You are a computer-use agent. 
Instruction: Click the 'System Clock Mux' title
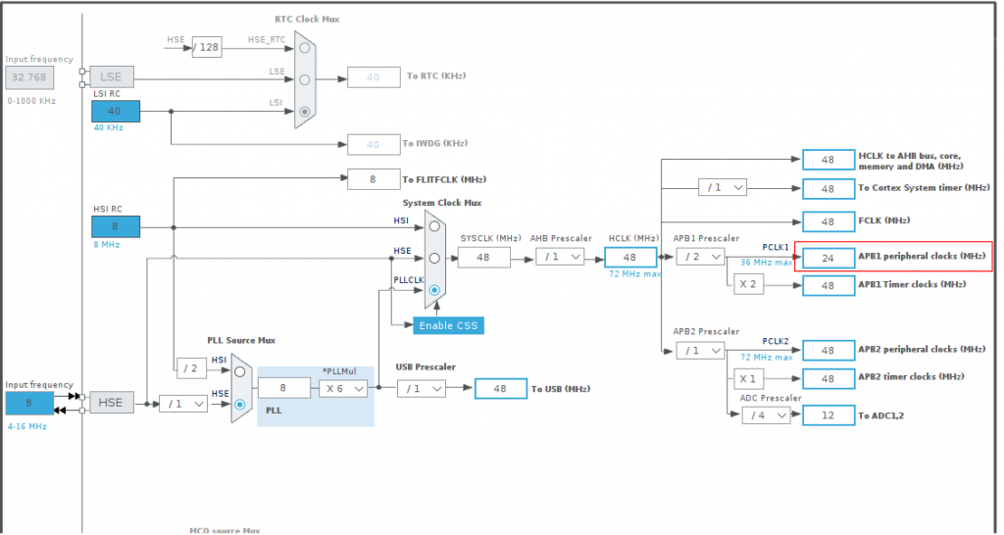coord(442,203)
